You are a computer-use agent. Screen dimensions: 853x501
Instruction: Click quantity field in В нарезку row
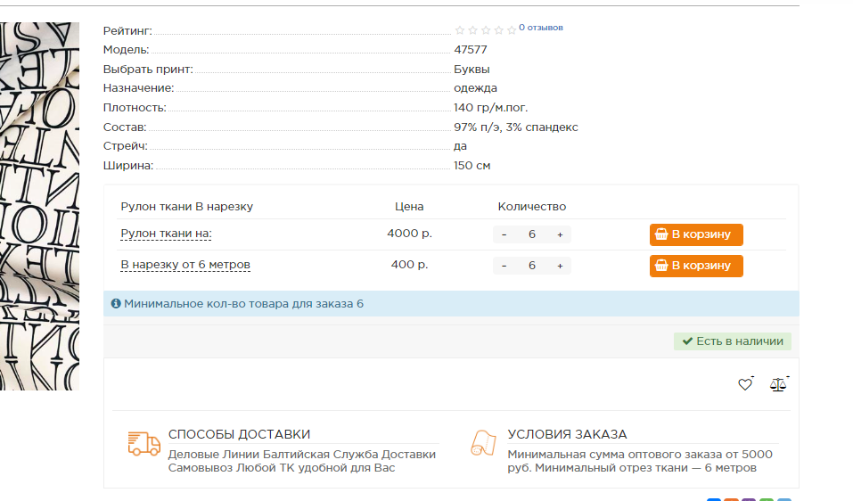pyautogui.click(x=532, y=266)
